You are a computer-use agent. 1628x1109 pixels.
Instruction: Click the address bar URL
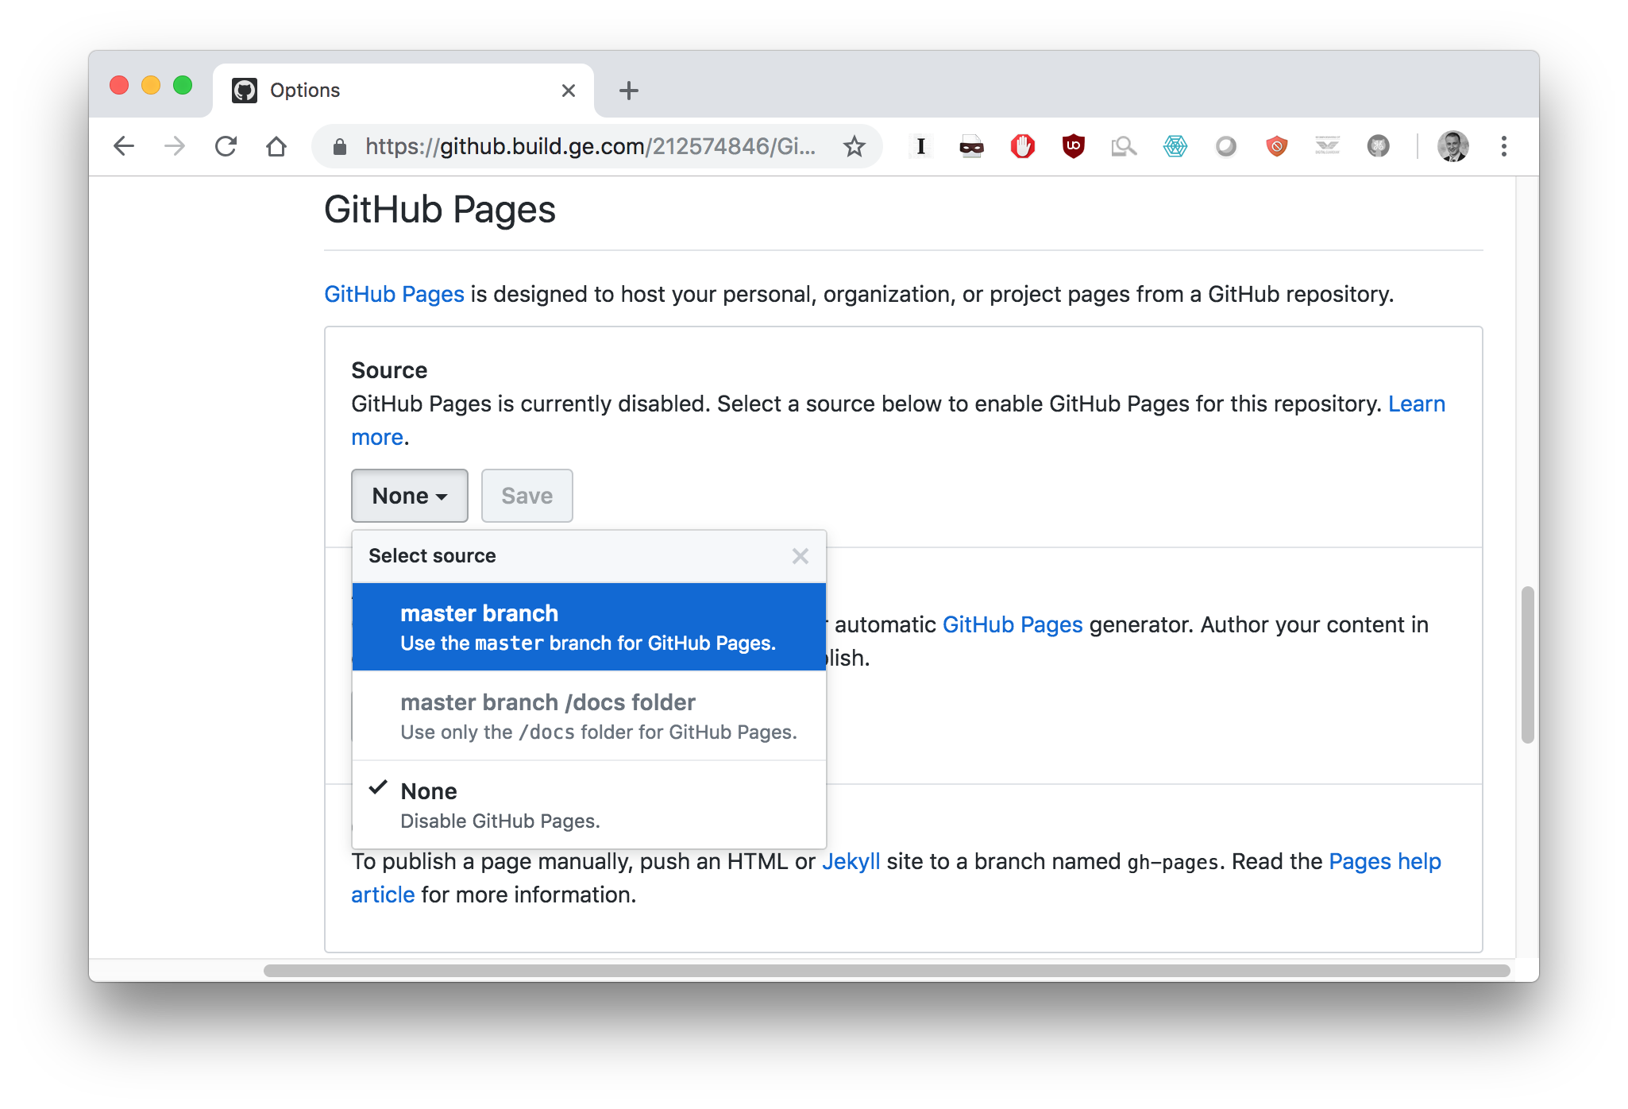click(590, 146)
